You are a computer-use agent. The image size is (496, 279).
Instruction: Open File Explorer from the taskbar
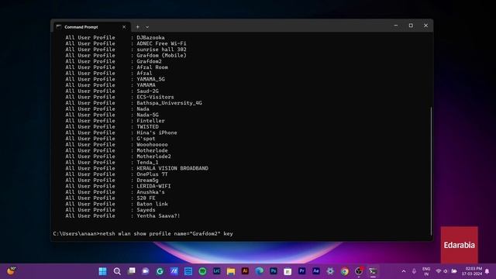[231, 271]
